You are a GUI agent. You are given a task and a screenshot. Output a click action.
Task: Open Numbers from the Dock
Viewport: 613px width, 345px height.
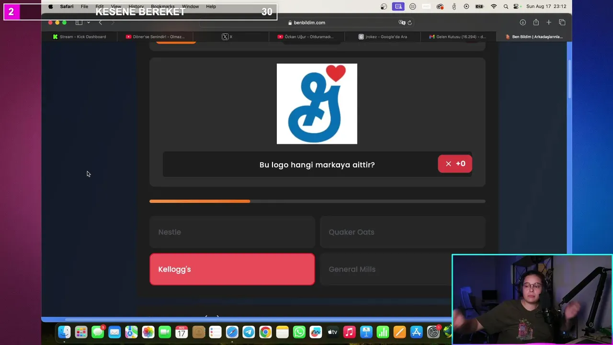[383, 332]
